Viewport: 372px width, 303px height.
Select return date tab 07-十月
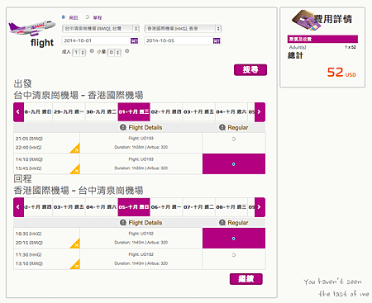click(198, 207)
